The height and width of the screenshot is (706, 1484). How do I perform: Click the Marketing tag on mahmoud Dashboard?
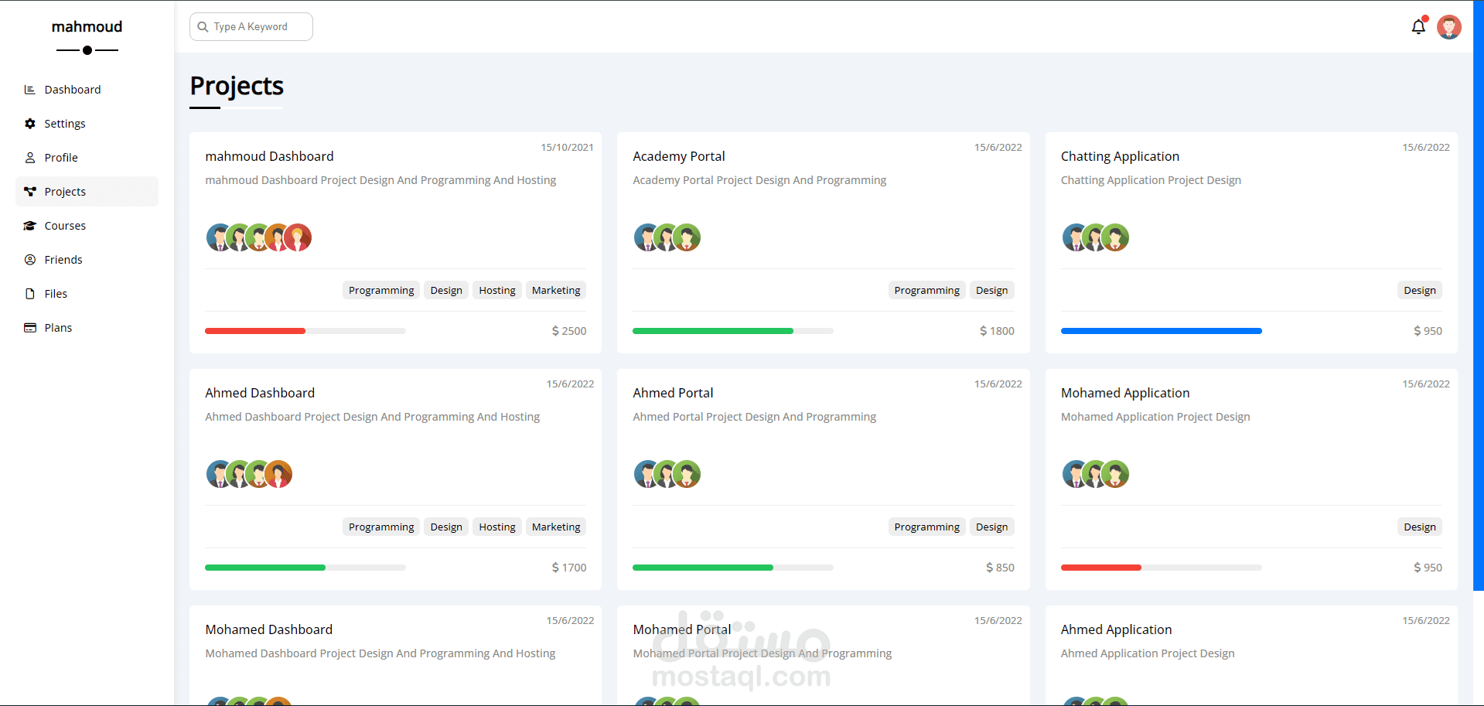tap(556, 290)
